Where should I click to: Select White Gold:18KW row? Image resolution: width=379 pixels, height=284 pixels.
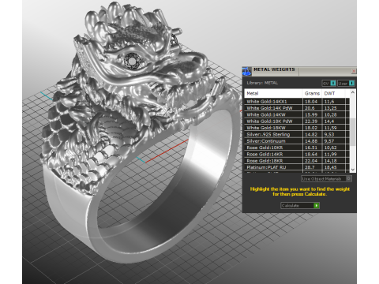coord(297,128)
